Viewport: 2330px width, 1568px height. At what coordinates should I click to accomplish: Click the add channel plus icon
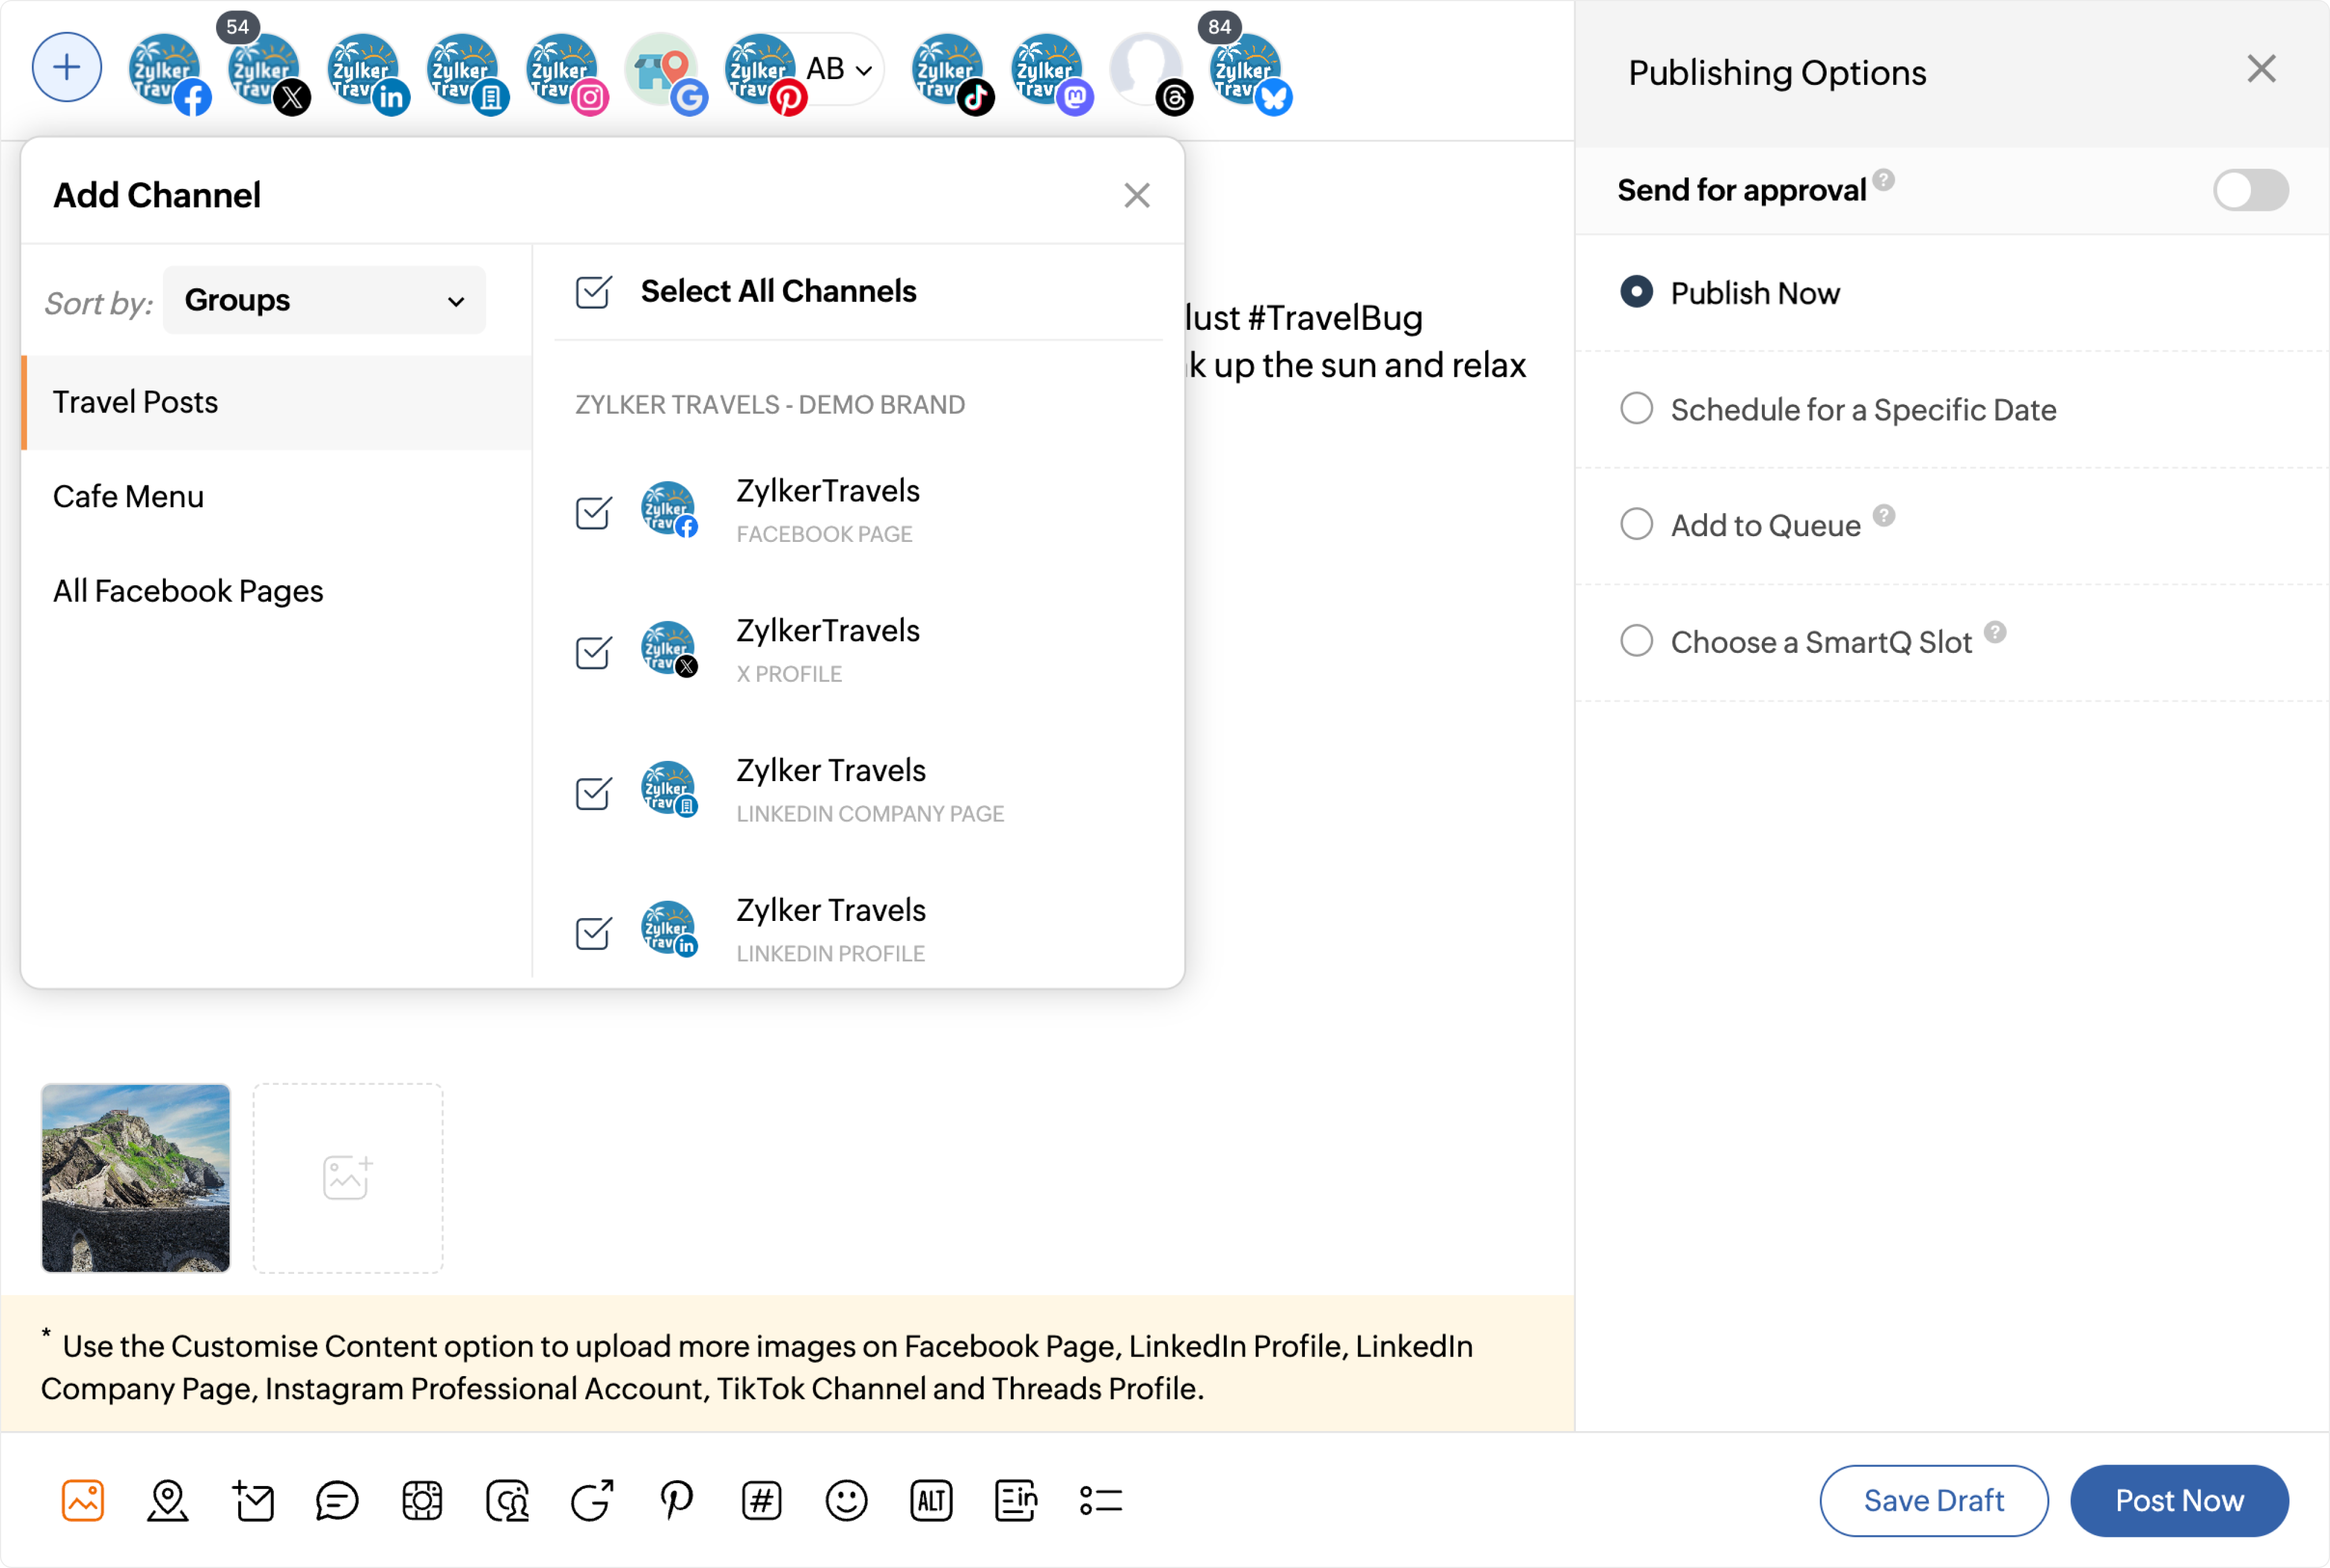(x=67, y=68)
